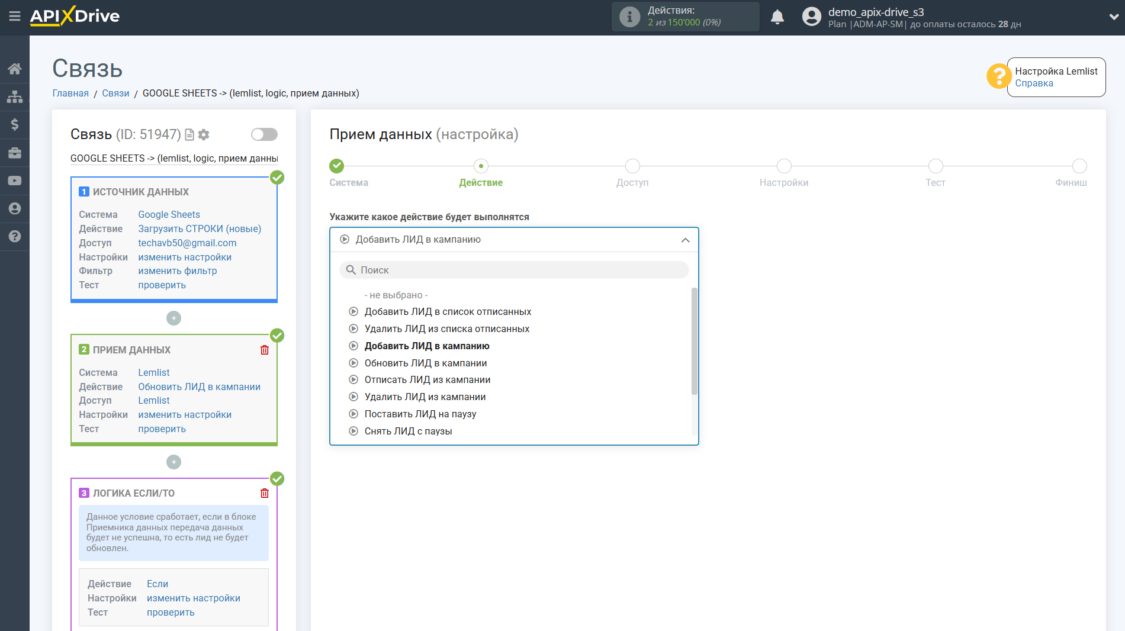Click the dropdown list scrollbar

pos(695,342)
